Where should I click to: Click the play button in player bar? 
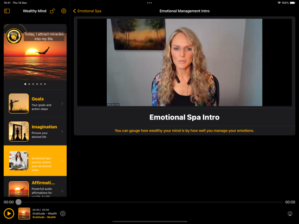point(9,213)
